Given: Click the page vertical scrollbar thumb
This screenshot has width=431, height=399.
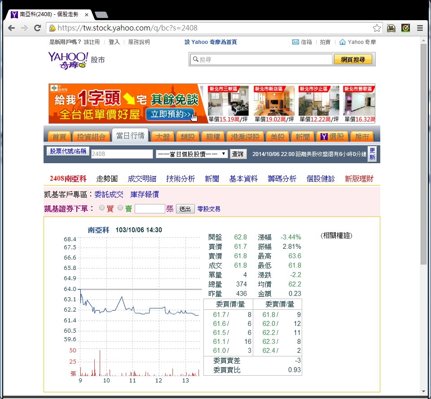Looking at the screenshot, I should pyautogui.click(x=423, y=154).
